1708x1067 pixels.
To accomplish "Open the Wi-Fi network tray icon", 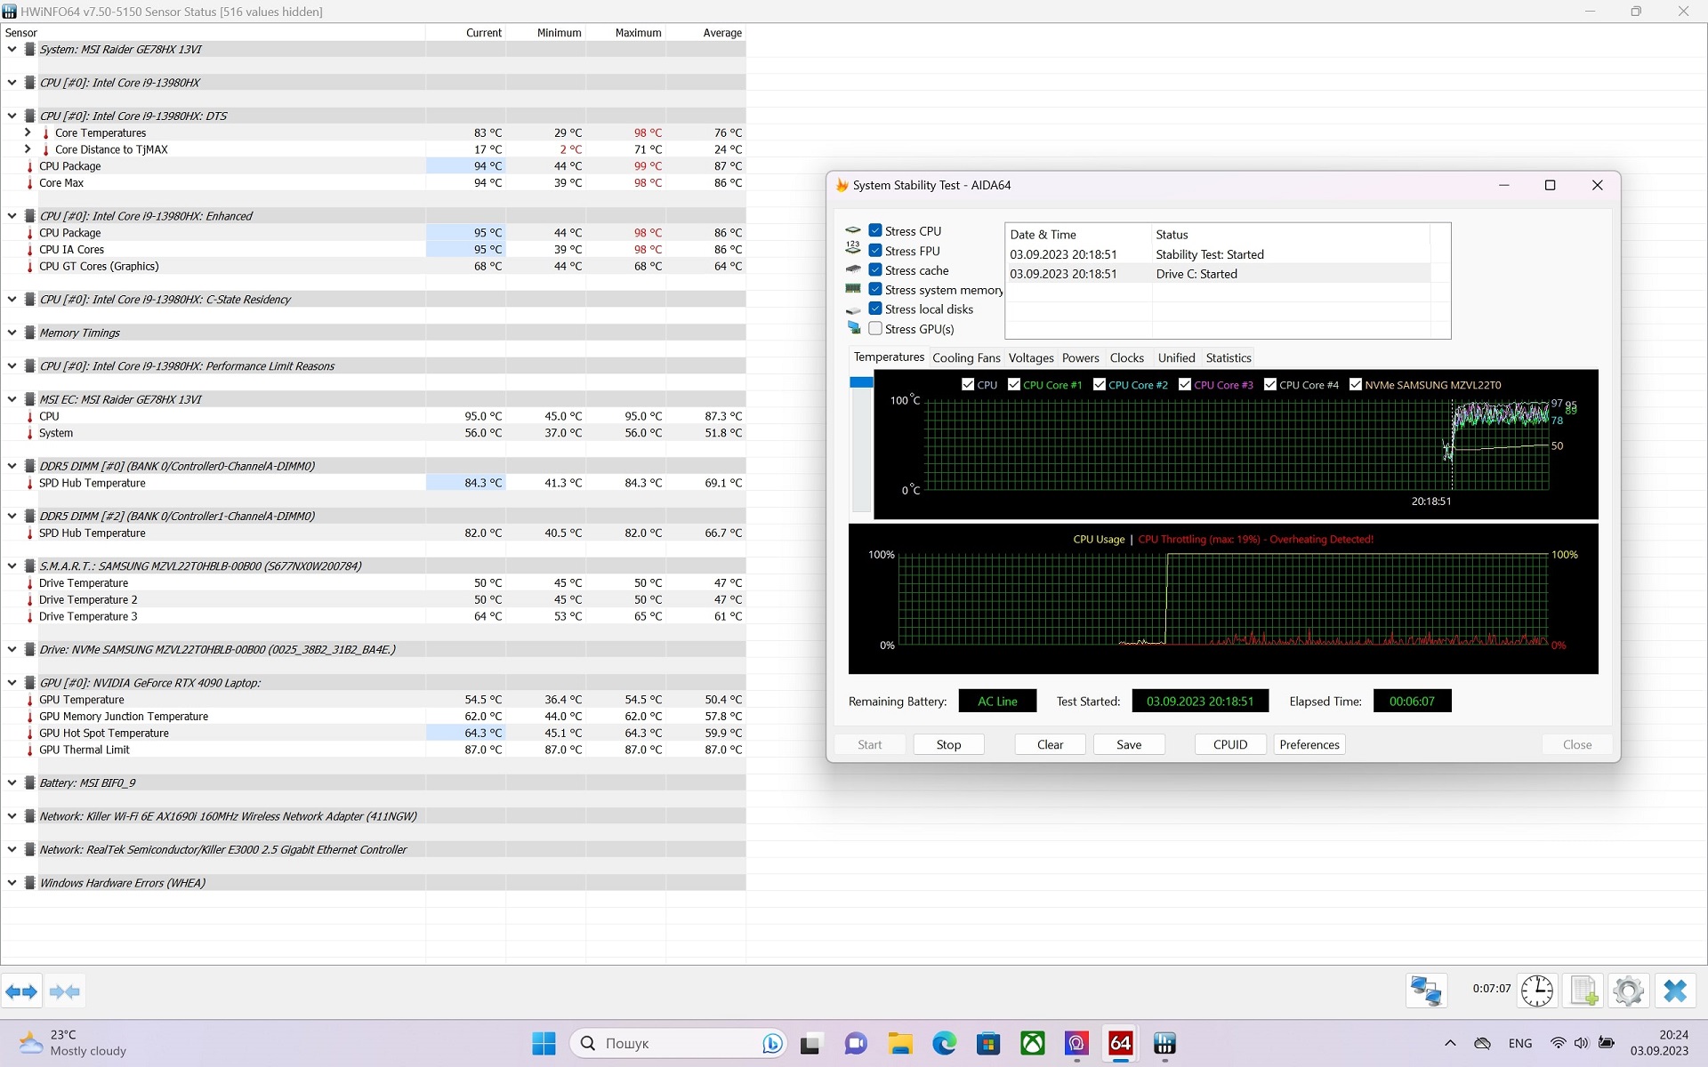I will click(x=1558, y=1043).
